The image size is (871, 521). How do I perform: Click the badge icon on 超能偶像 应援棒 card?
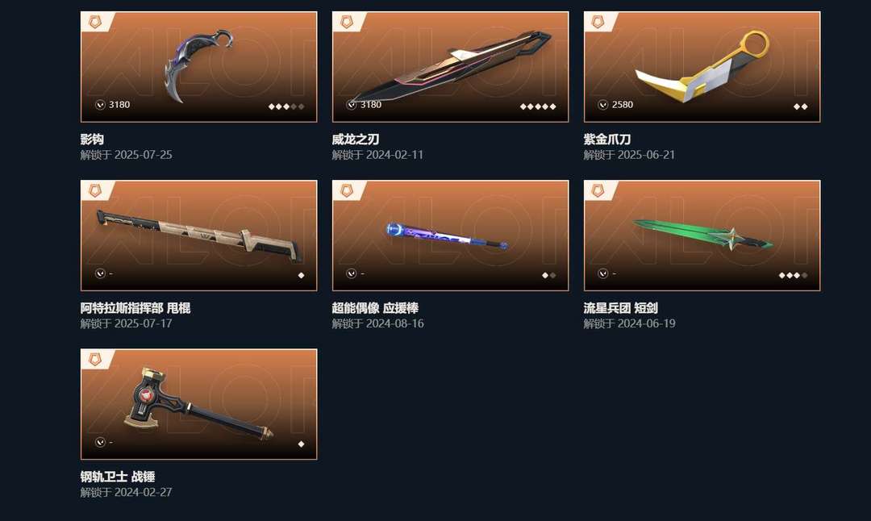tap(347, 191)
